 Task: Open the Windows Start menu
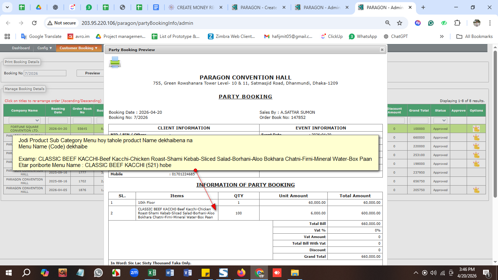click(x=8, y=273)
